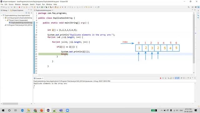200x113 pixels.
Task: Select the DuplicatesInArray.main stack frame
Action: (21, 23)
